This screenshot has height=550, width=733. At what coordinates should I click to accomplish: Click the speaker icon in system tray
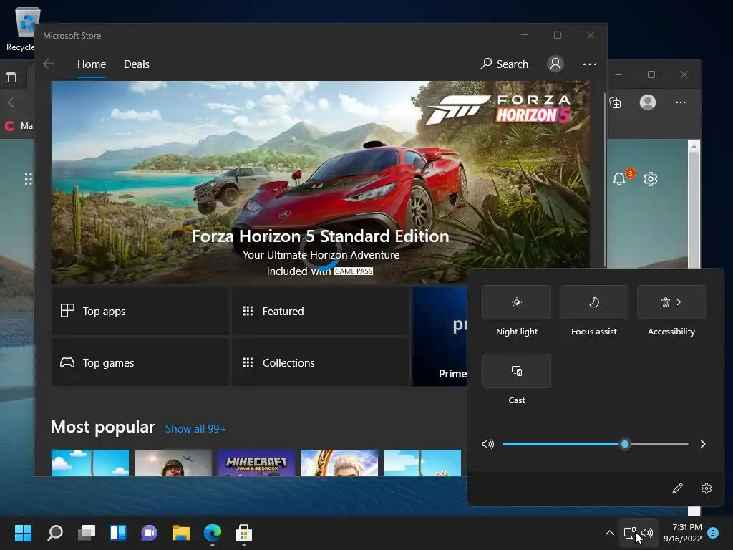tap(647, 533)
